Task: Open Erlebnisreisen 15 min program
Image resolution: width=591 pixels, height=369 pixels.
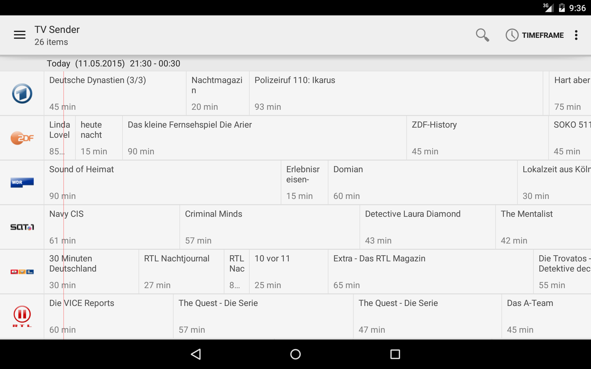Action: [305, 183]
